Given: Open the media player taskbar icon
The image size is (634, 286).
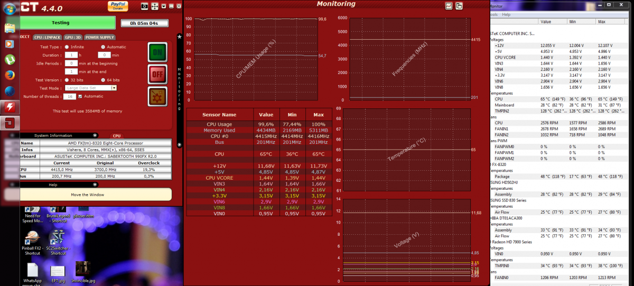Looking at the screenshot, I should point(10,44).
